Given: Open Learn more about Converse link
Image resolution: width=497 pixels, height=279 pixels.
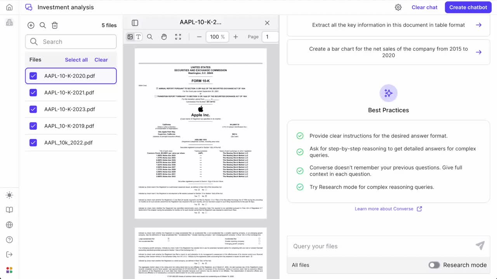Looking at the screenshot, I should coord(384,209).
